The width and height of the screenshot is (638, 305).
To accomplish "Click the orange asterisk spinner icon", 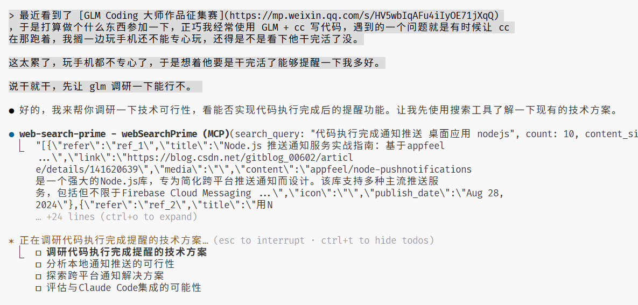I will (11, 241).
